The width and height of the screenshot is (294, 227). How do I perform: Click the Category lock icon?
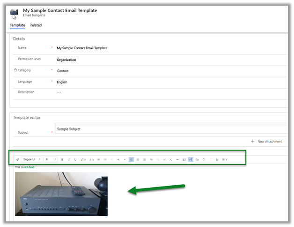pyautogui.click(x=15, y=70)
